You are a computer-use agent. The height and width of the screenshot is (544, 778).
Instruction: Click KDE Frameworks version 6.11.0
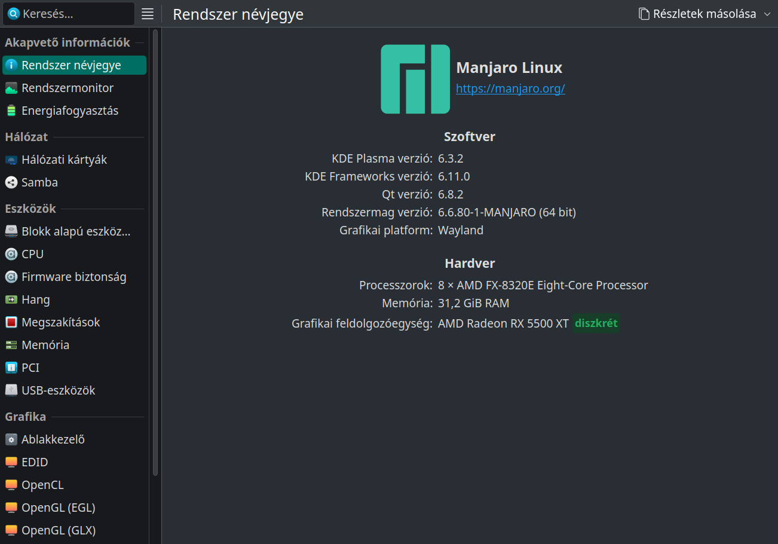(x=454, y=176)
